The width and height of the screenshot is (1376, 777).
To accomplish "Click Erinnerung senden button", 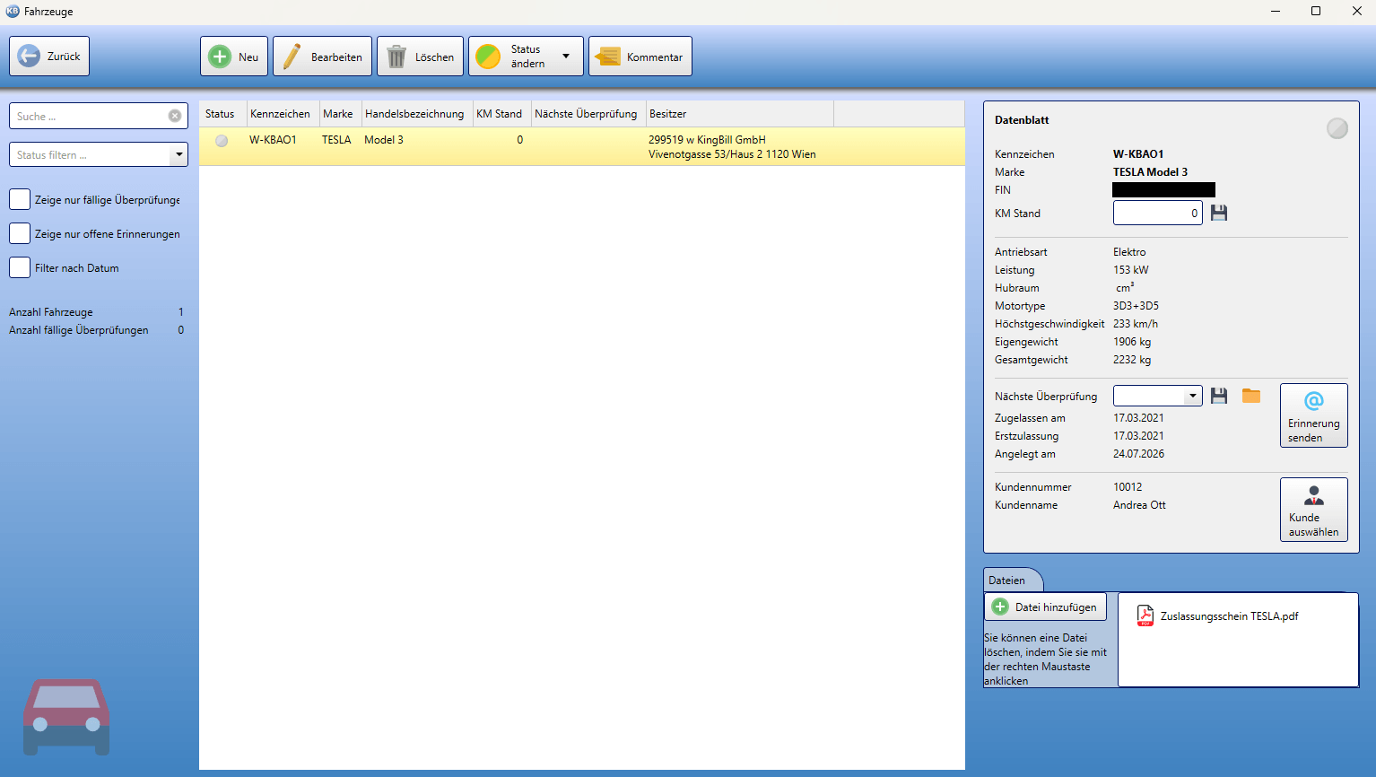I will coord(1313,415).
